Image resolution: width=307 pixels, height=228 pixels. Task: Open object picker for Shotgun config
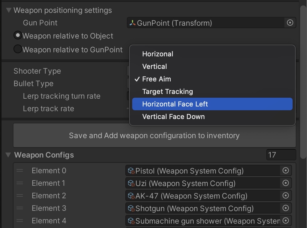click(285, 208)
